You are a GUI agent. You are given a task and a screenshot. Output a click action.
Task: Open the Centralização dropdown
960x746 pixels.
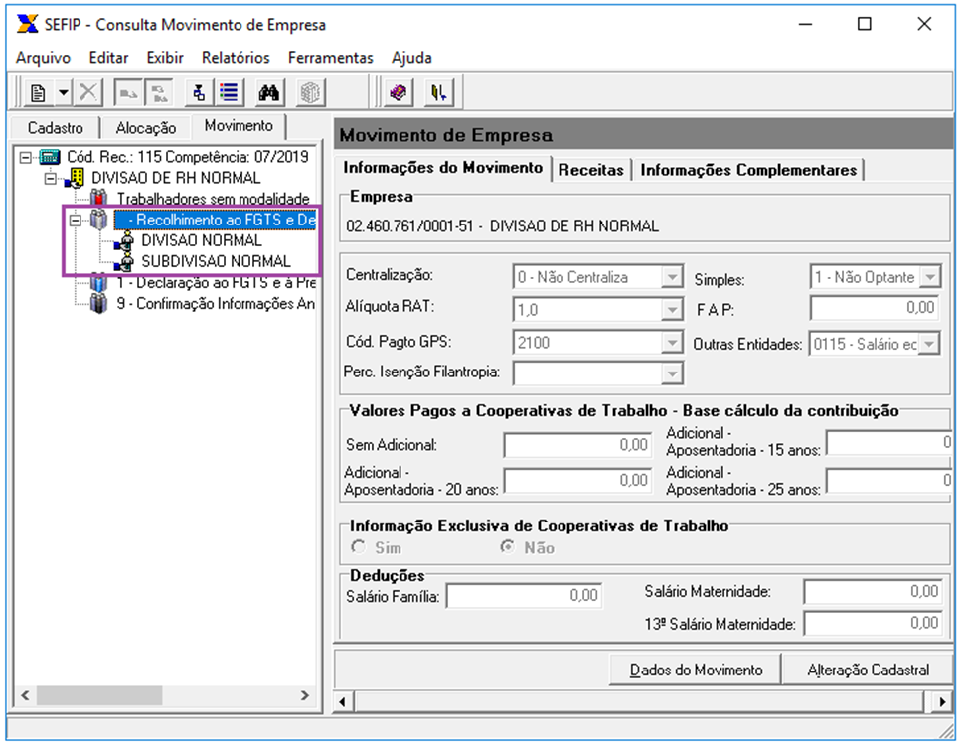click(x=672, y=277)
